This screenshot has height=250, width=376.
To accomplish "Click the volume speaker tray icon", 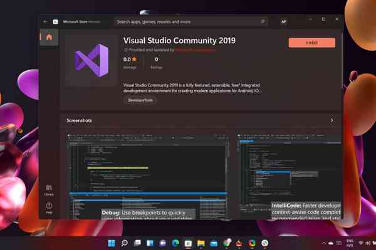I will click(x=368, y=243).
